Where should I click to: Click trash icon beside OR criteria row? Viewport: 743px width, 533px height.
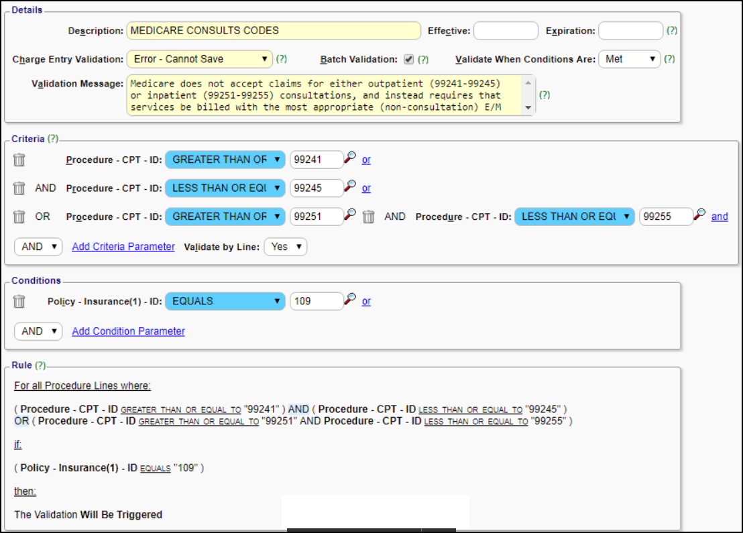click(19, 217)
